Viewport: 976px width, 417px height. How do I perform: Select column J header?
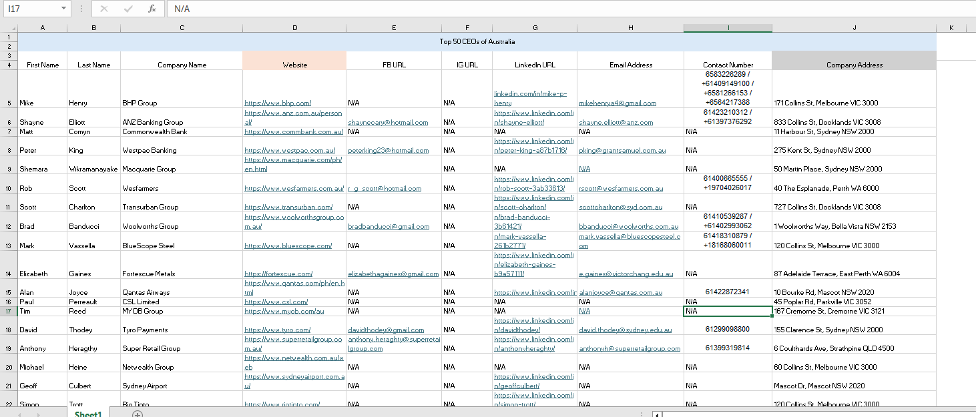(x=854, y=27)
